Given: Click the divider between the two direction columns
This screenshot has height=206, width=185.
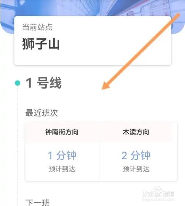Looking at the screenshot, I should click(x=99, y=161).
